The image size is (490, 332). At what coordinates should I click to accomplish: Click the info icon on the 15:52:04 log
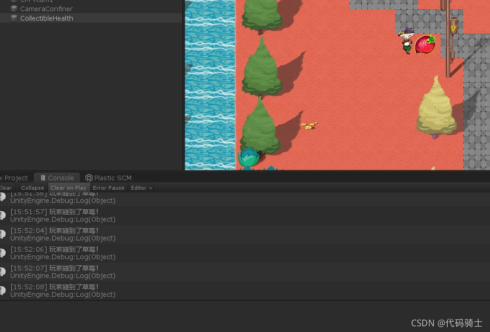click(x=3, y=234)
